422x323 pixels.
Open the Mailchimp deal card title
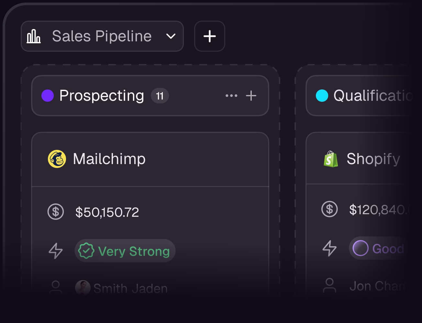pos(109,159)
